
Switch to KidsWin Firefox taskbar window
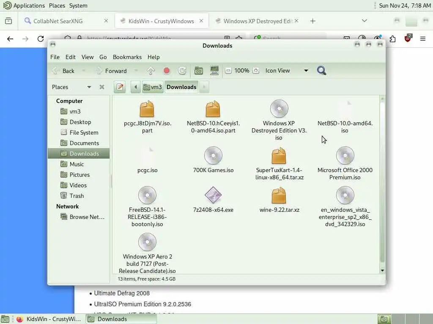pos(49,319)
